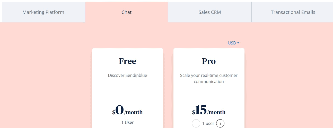Choose the Pro pricing card
The image size is (333, 128).
[209, 88]
